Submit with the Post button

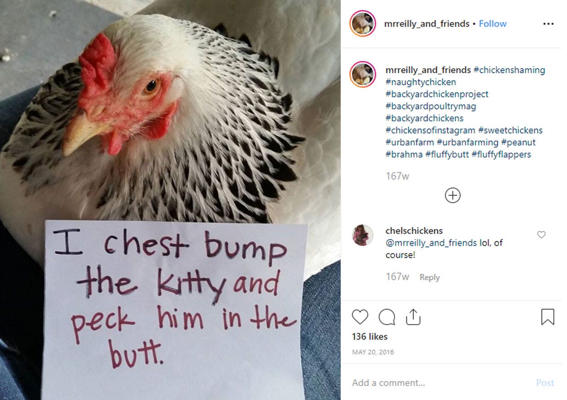pyautogui.click(x=545, y=383)
